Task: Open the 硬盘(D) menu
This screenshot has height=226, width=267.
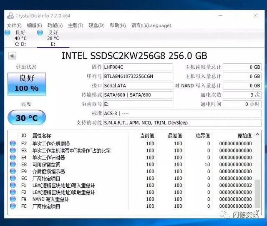Action: click(x=96, y=25)
